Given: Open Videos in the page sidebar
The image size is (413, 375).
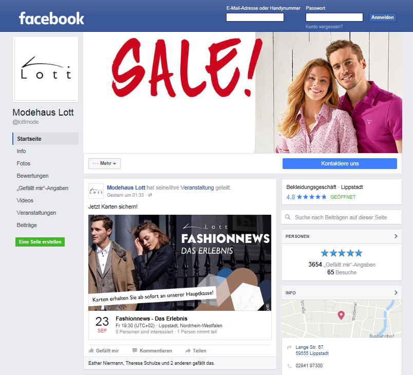Looking at the screenshot, I should coord(25,201).
